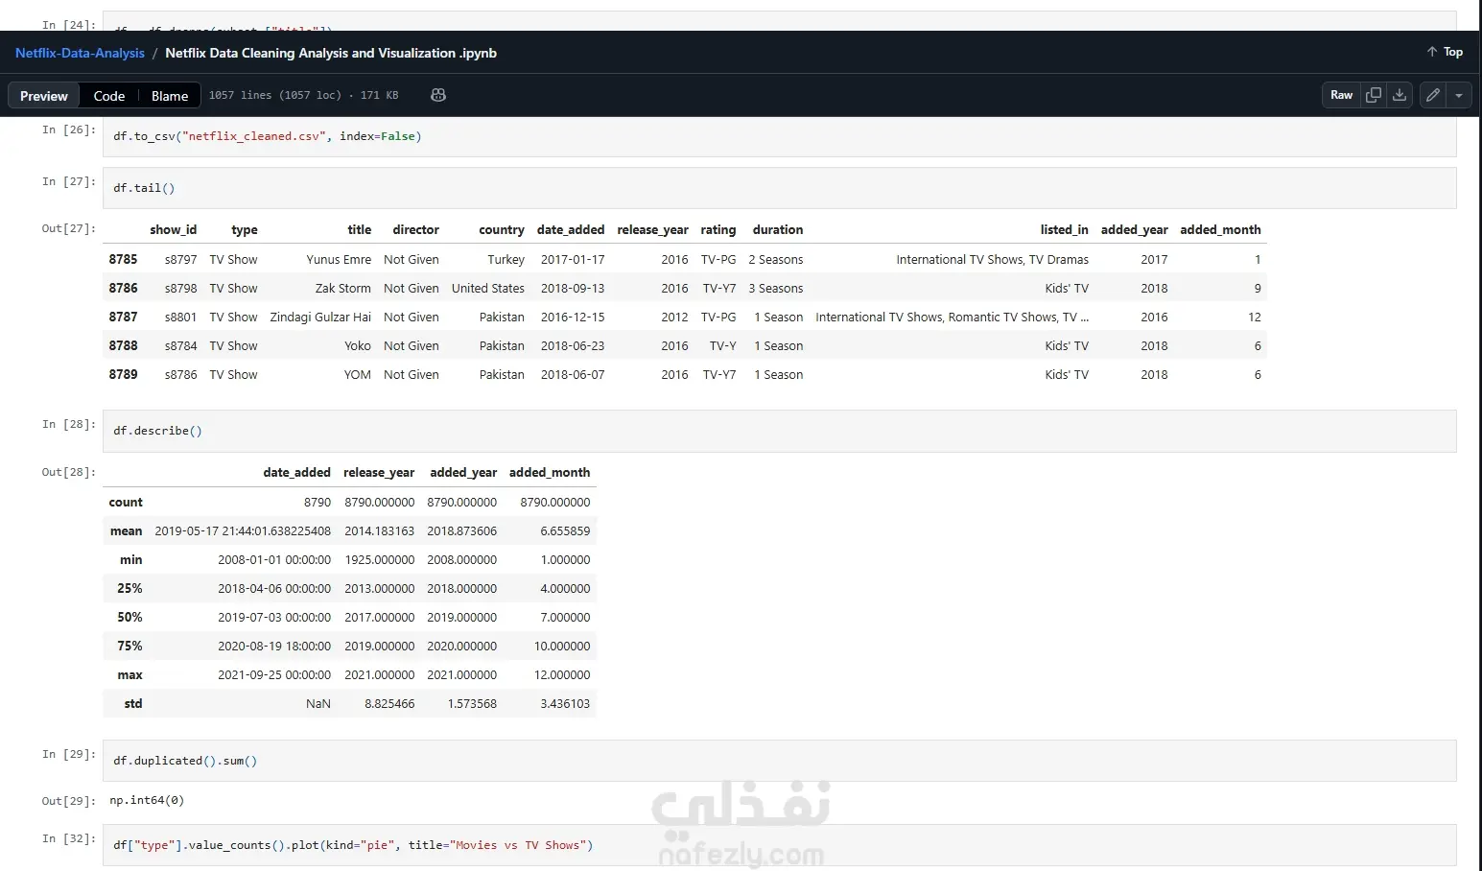This screenshot has width=1482, height=871.
Task: Click row index 8789
Action: point(123,375)
